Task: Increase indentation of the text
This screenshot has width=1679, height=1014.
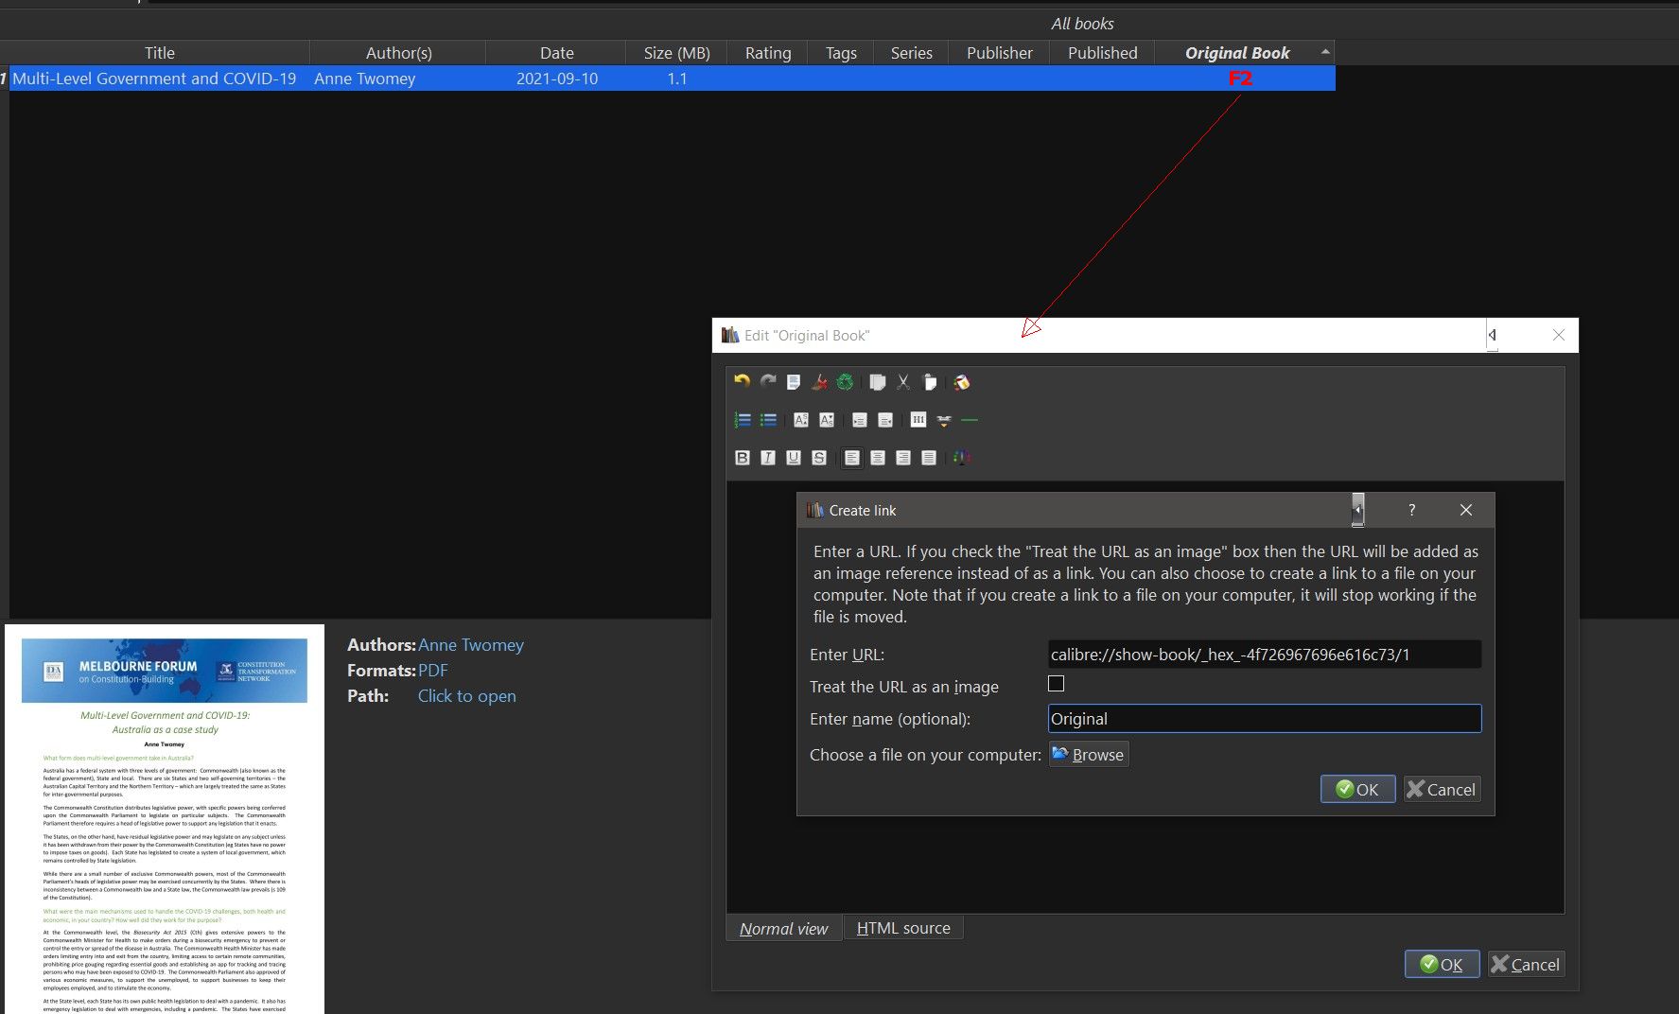Action: (860, 420)
